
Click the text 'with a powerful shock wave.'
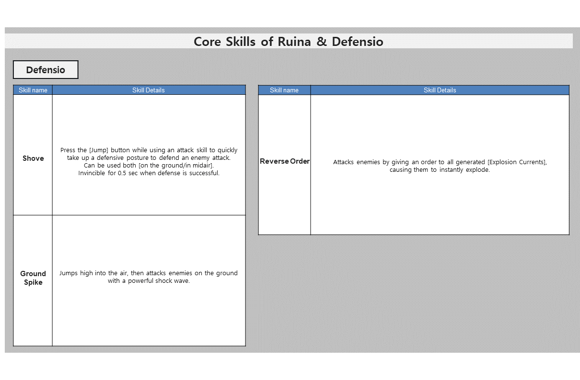tap(149, 281)
